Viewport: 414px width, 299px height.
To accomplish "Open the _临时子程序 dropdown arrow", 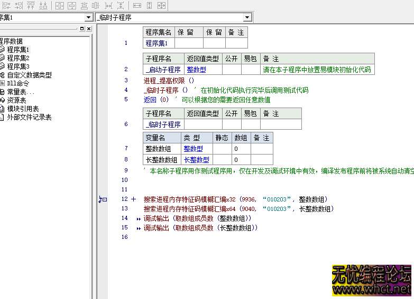I will click(247, 17).
